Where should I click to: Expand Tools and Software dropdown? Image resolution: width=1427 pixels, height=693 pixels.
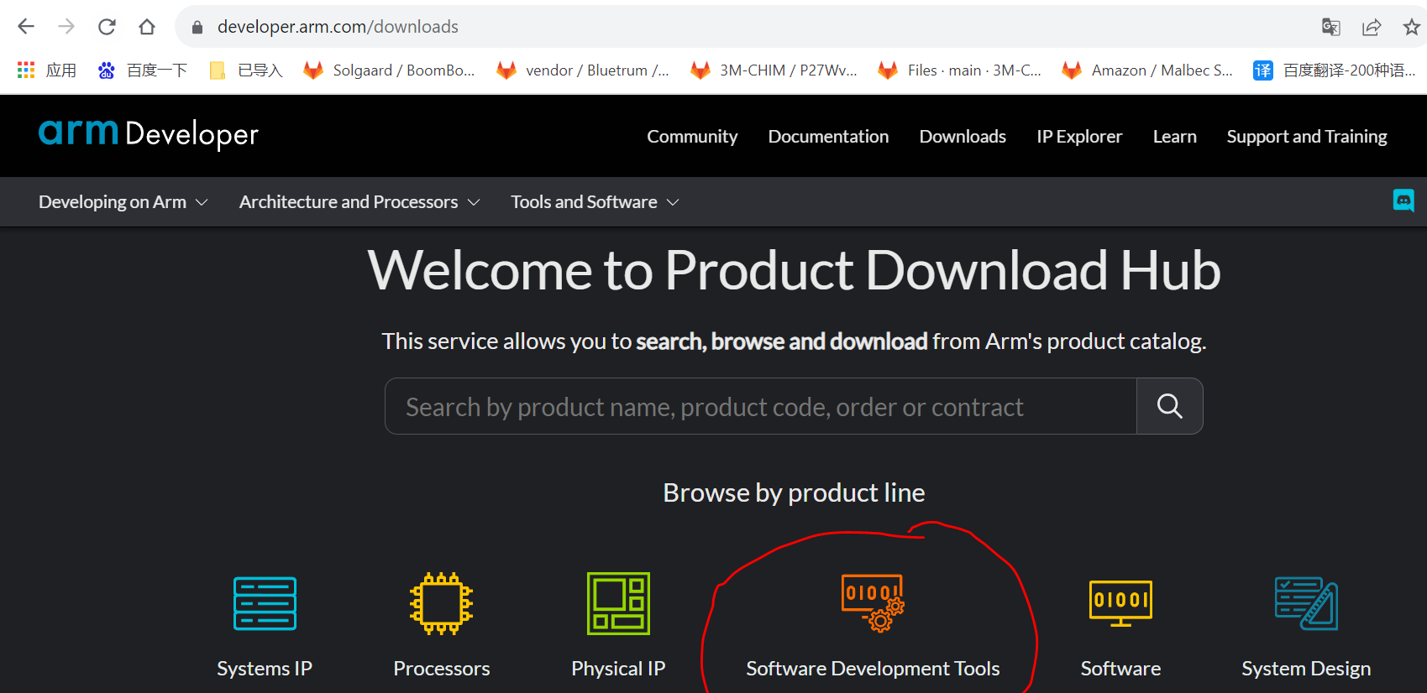coord(595,202)
